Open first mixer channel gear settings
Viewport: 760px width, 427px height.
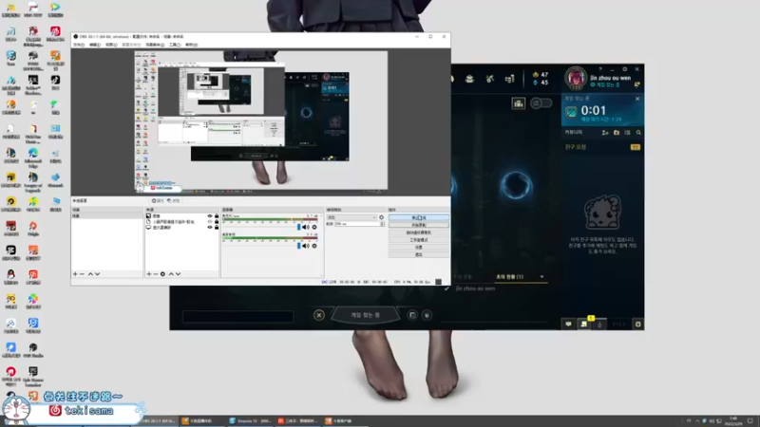pos(314,227)
